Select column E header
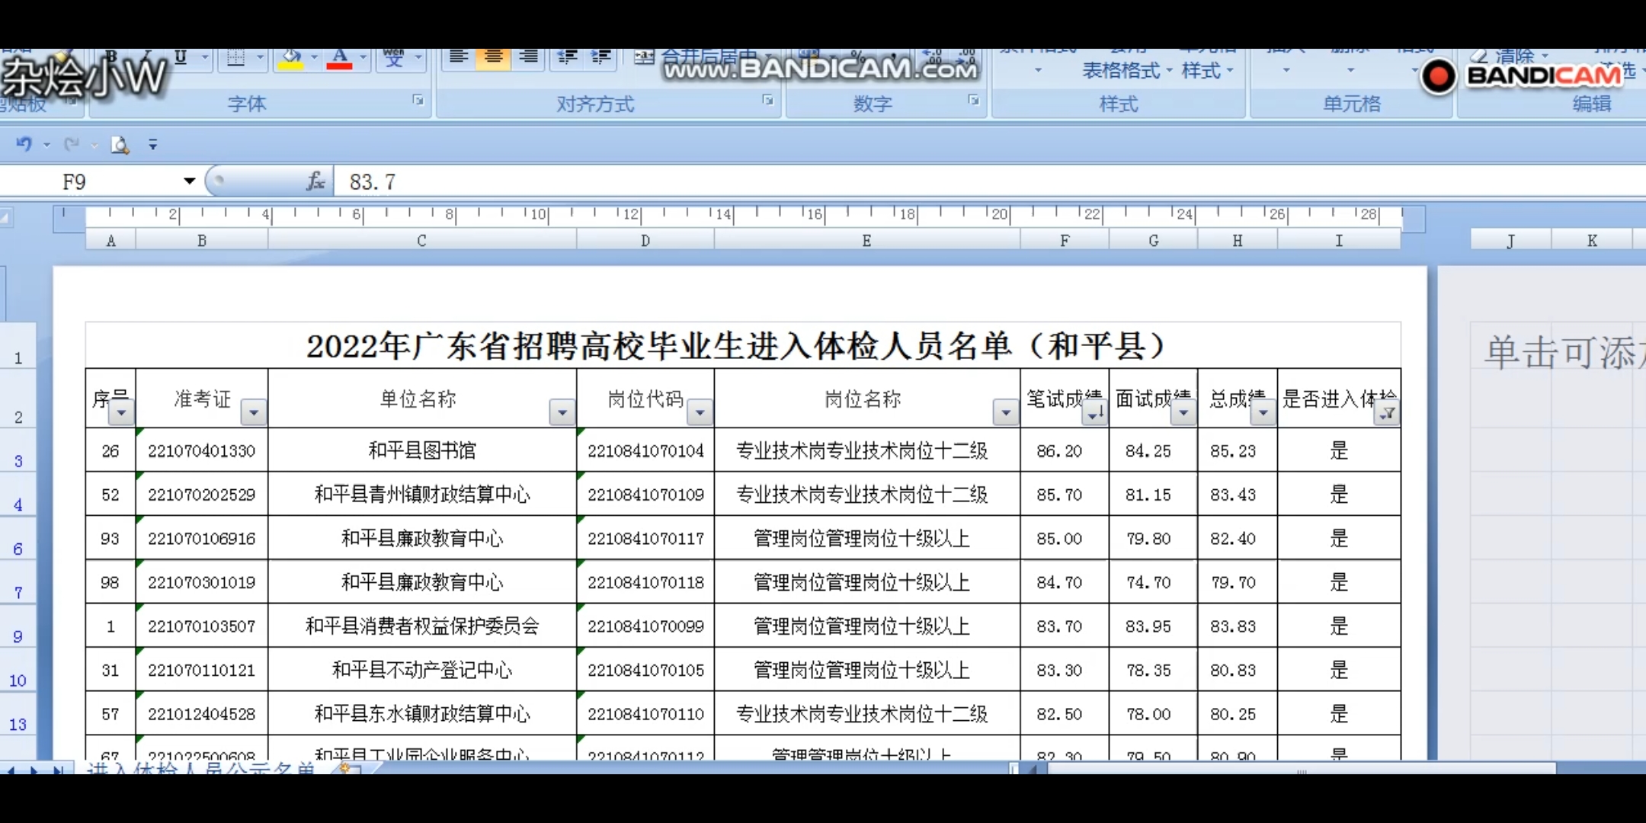This screenshot has height=823, width=1646. pos(866,241)
